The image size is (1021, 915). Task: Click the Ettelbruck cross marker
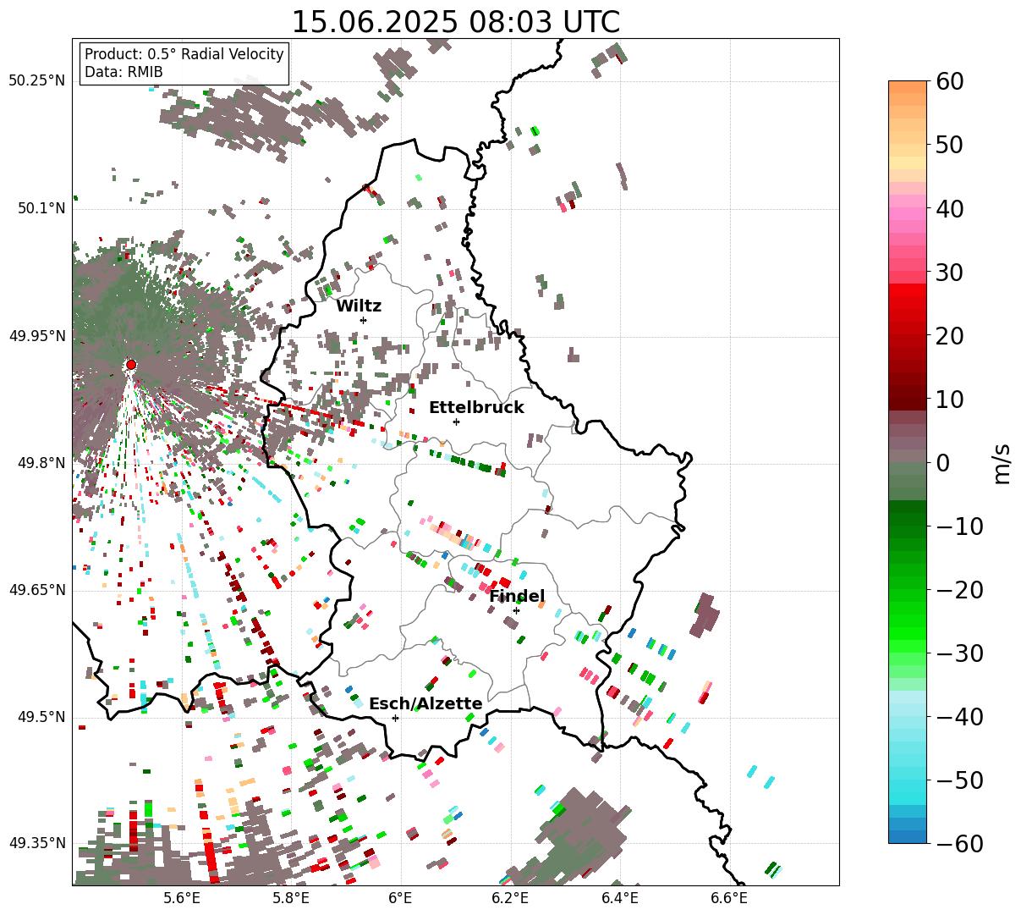(x=457, y=422)
